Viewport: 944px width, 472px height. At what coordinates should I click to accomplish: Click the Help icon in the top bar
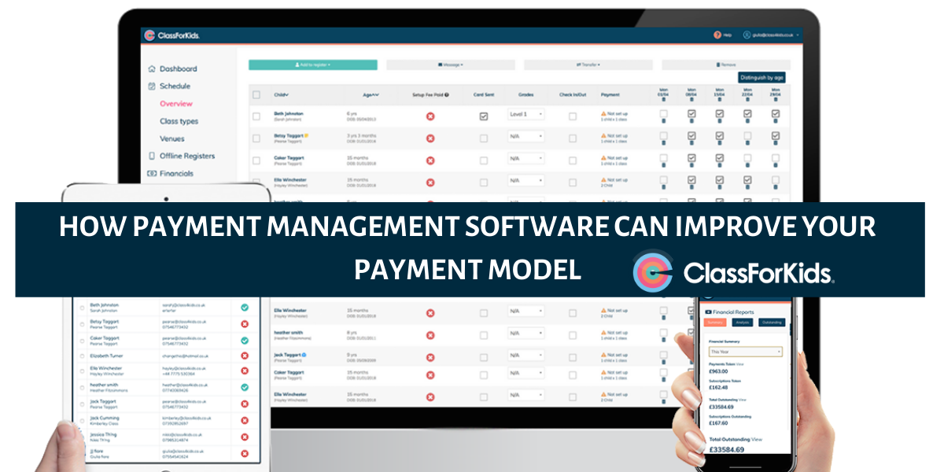(717, 35)
